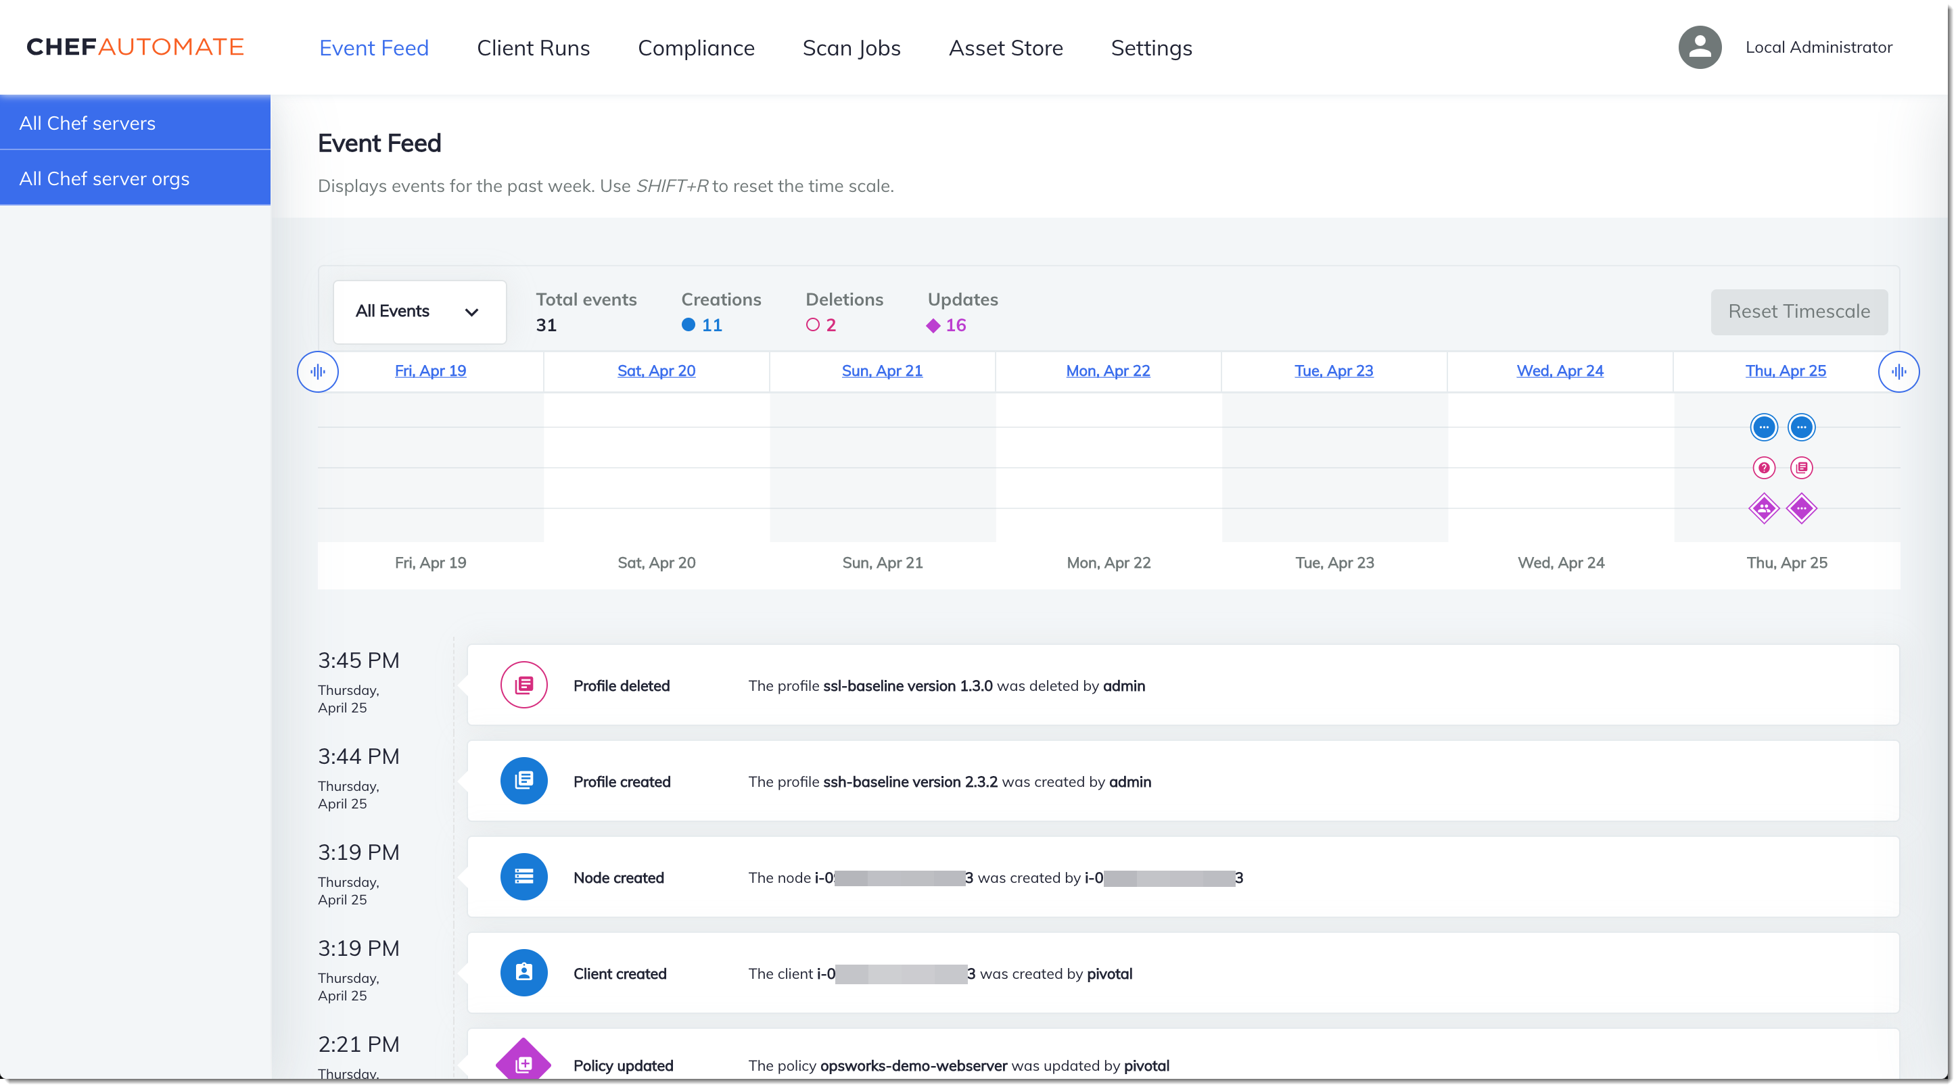This screenshot has height=1089, width=1958.
Task: Select the purple diamond group update marker
Action: (1763, 508)
